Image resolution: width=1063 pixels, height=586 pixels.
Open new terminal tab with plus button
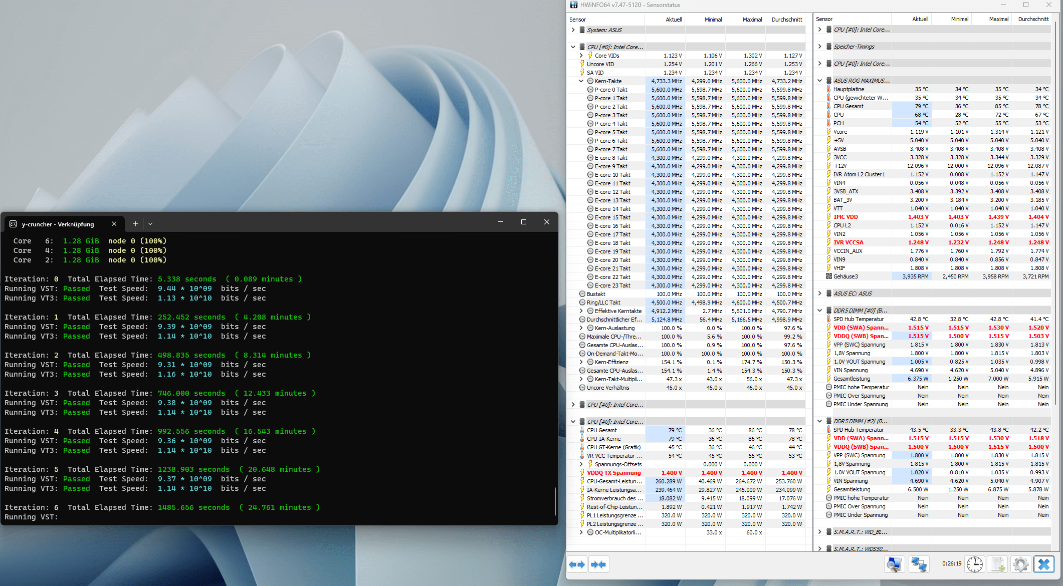135,224
